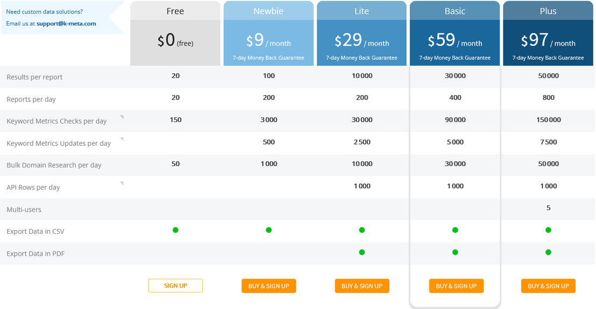This screenshot has width=596, height=309.
Task: Click Plus plan 7 500 keyword updates value
Action: [548, 142]
